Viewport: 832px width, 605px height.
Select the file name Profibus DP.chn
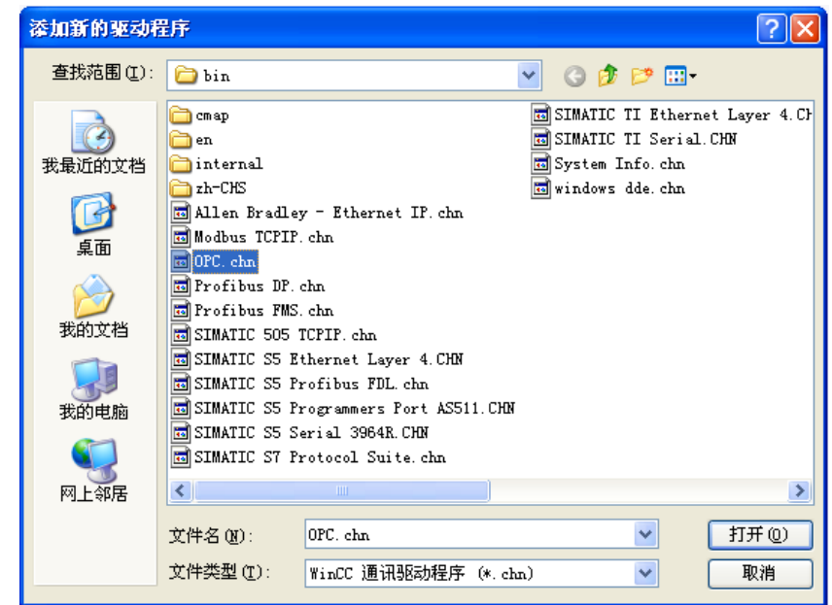[260, 286]
